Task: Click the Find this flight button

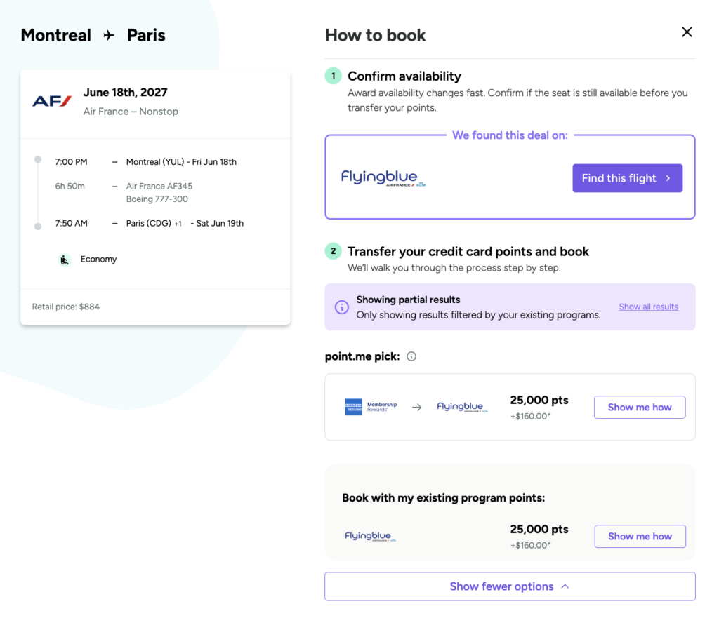Action: pos(627,178)
